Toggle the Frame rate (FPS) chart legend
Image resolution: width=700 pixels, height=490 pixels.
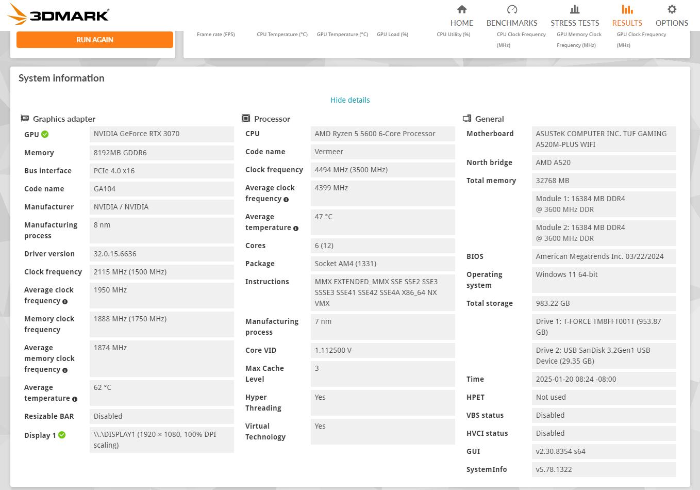click(x=215, y=35)
